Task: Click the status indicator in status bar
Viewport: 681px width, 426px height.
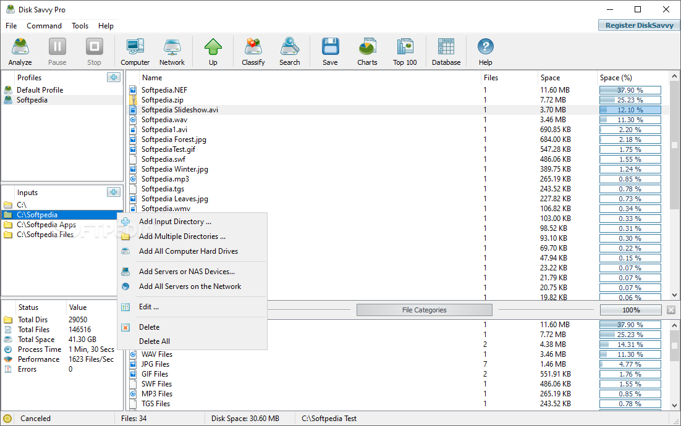Action: point(7,419)
